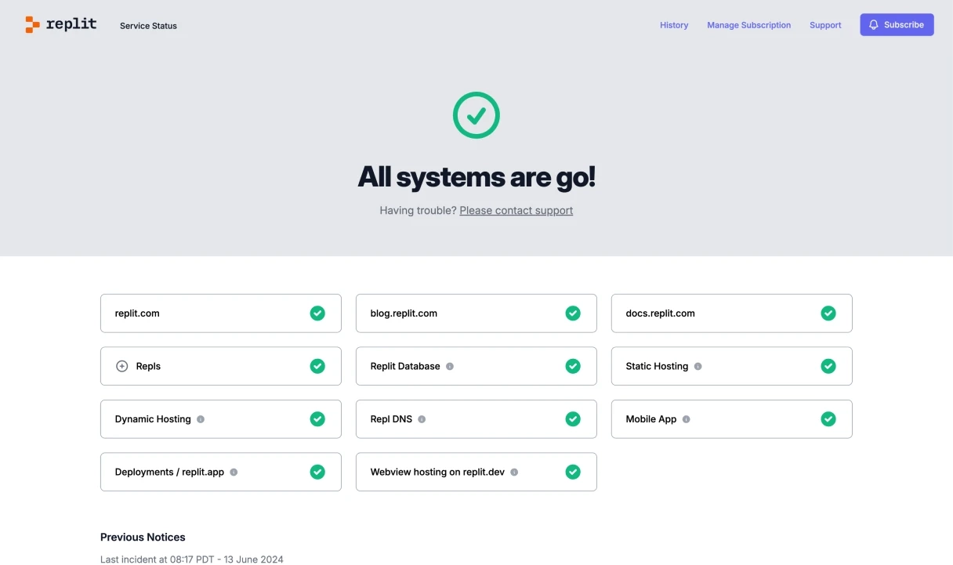The width and height of the screenshot is (953, 565).
Task: Click the info icon next to Dynamic Hosting
Action: click(x=201, y=419)
